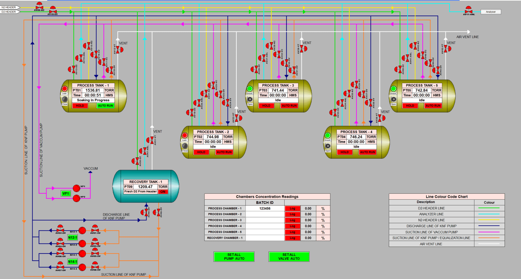Toggle the Lock indicator on Process Tank 1
This screenshot has height=279, width=521.
[x=64, y=89]
